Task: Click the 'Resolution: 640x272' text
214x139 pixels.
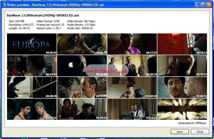Action: (21, 25)
